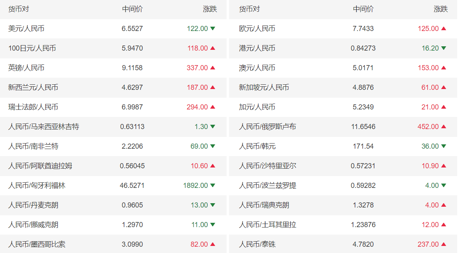This screenshot has height=253, width=458.
Task: Click the green down arrow in 美元/人民币 row
Action: [212, 29]
